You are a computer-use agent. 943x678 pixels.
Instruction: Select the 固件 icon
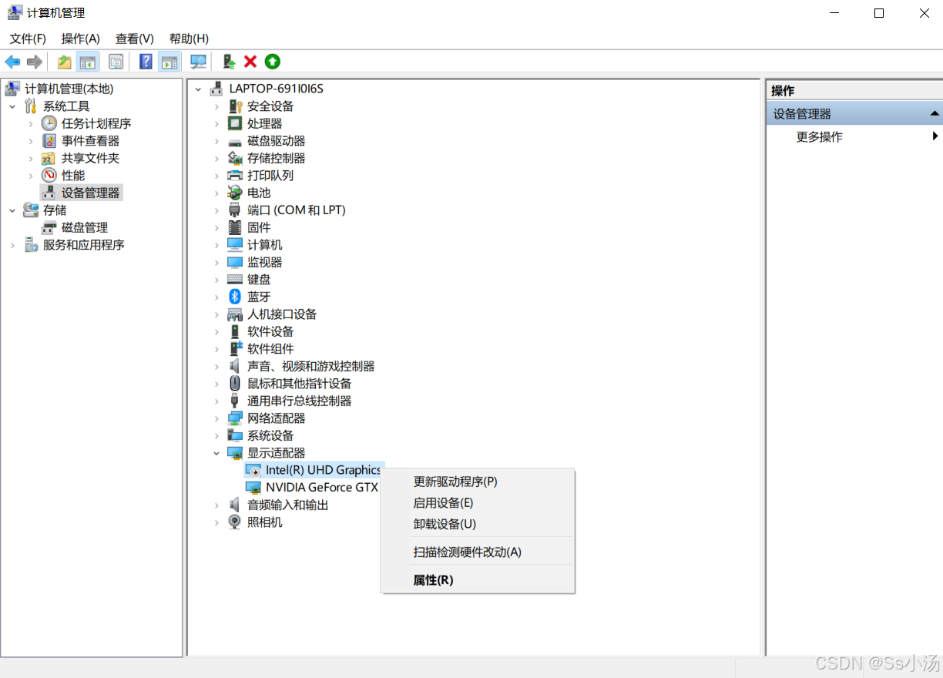(x=235, y=227)
